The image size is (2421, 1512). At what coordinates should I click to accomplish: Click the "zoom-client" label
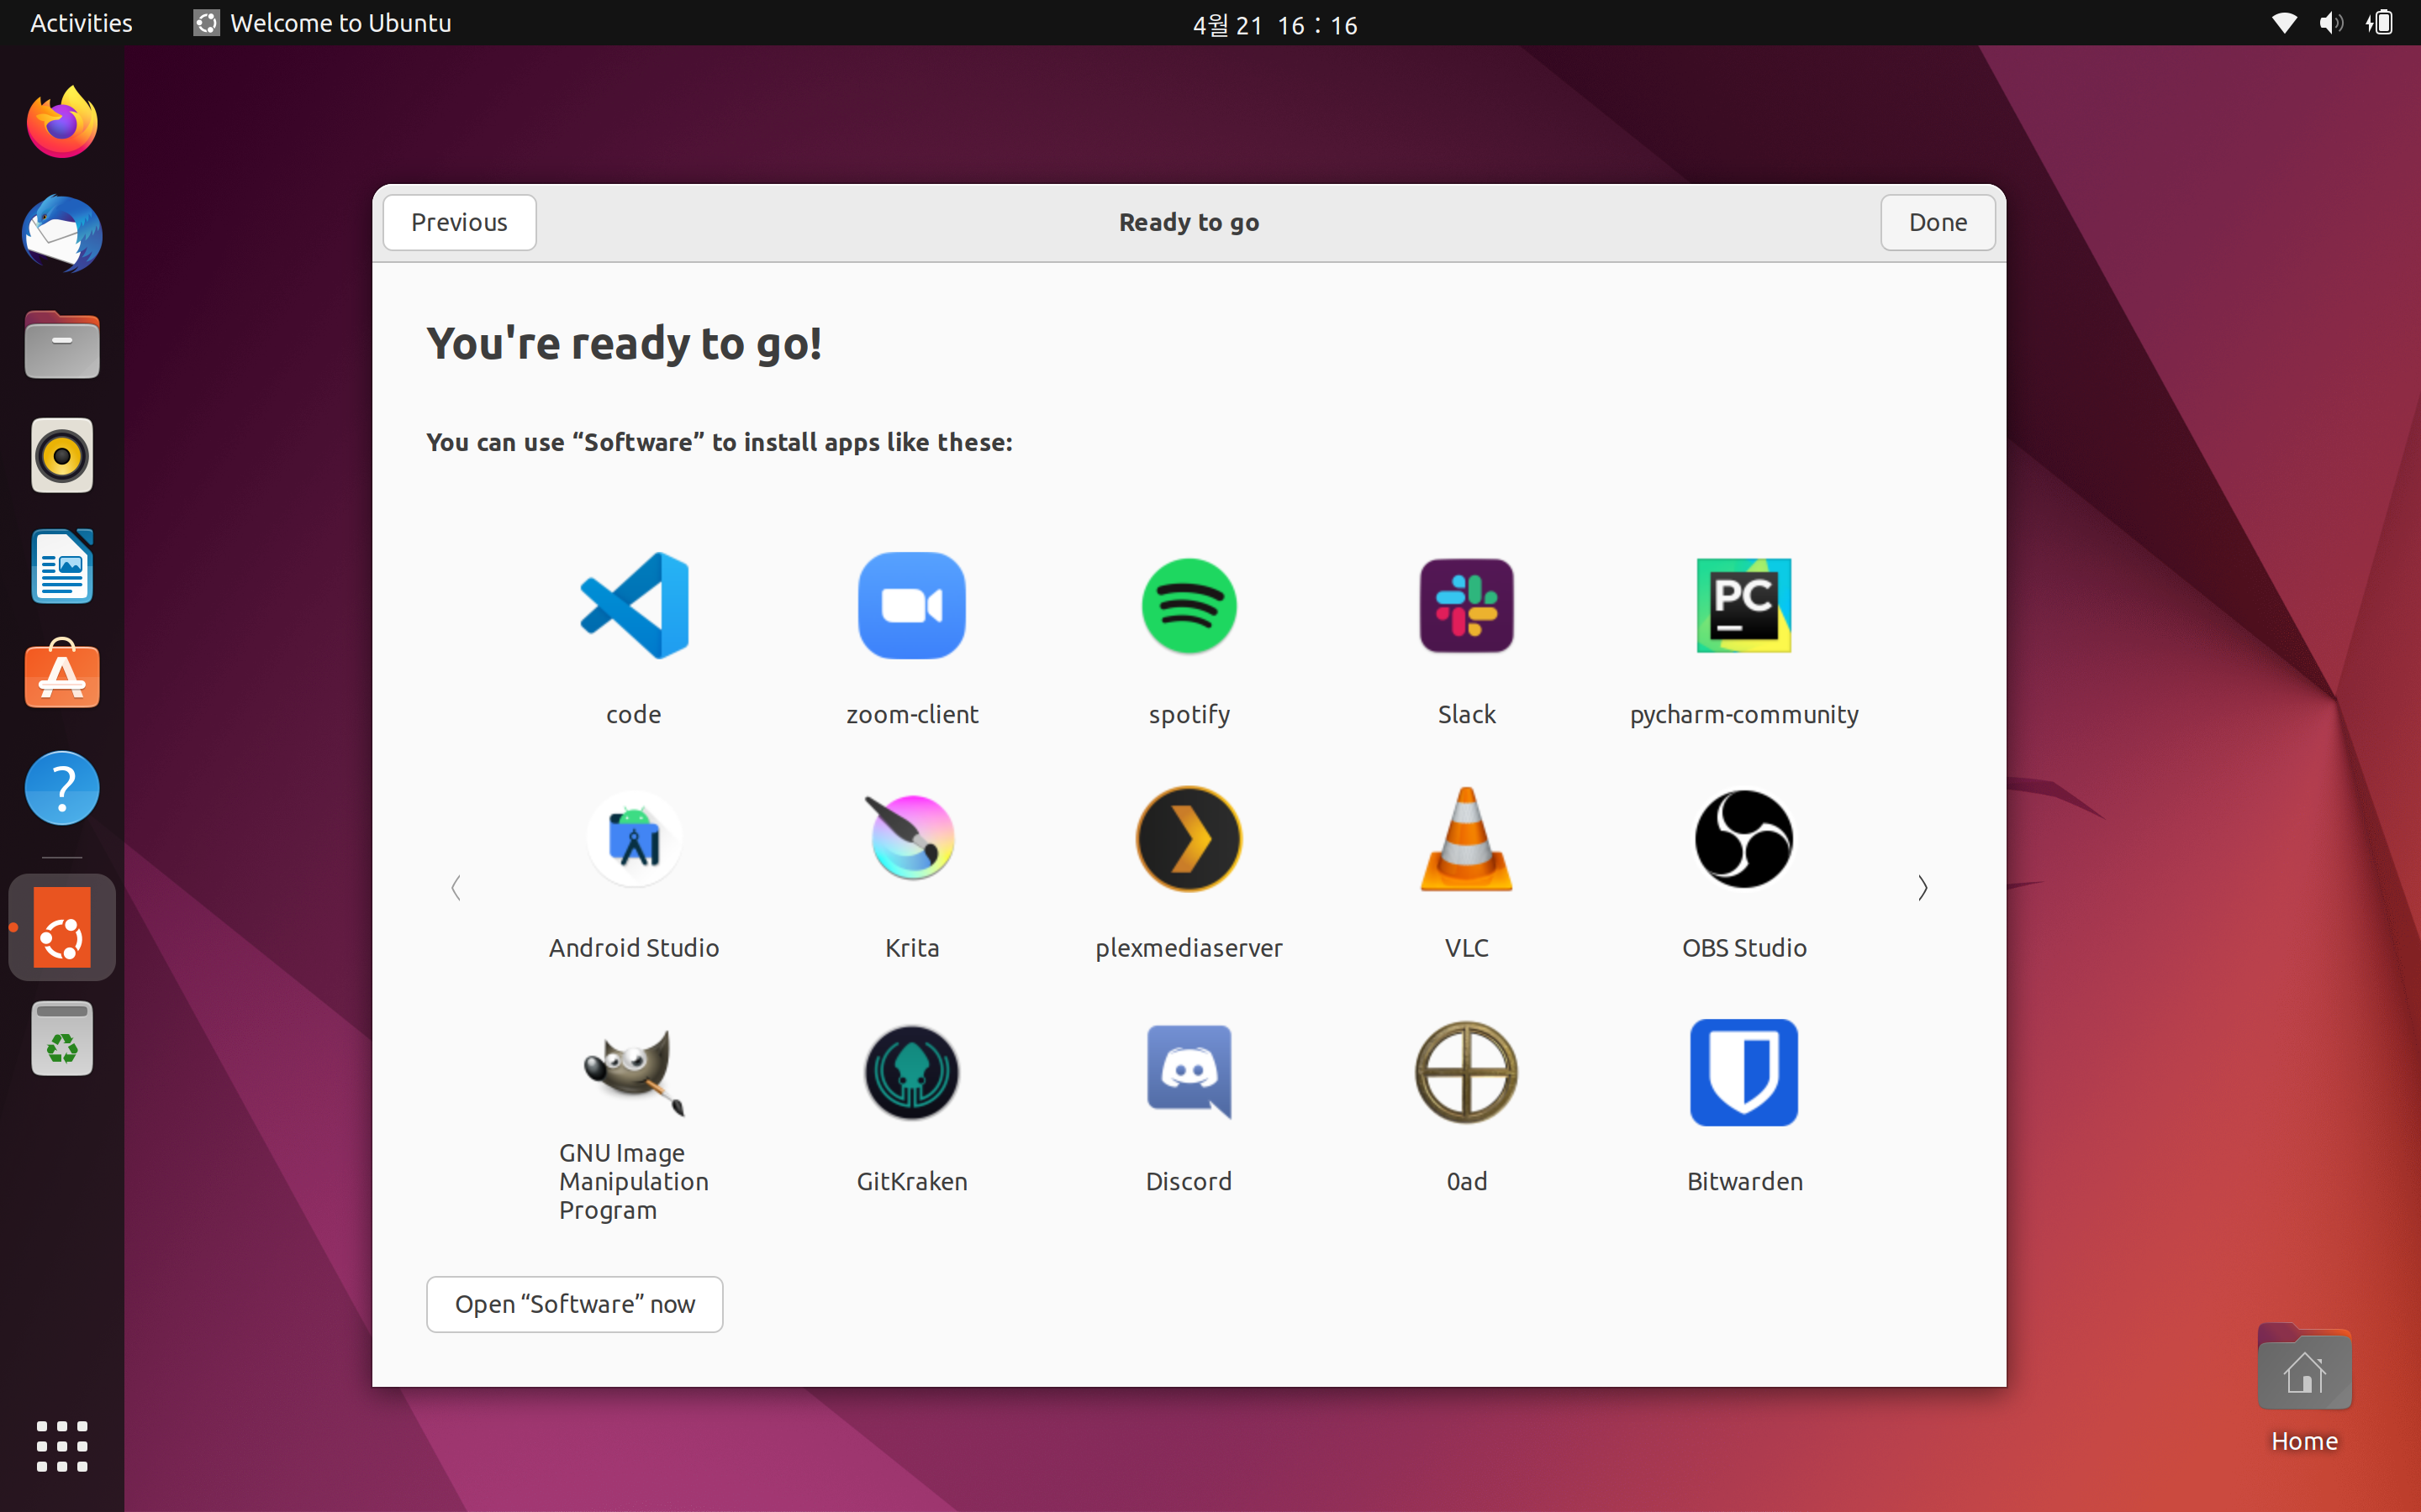coord(911,715)
